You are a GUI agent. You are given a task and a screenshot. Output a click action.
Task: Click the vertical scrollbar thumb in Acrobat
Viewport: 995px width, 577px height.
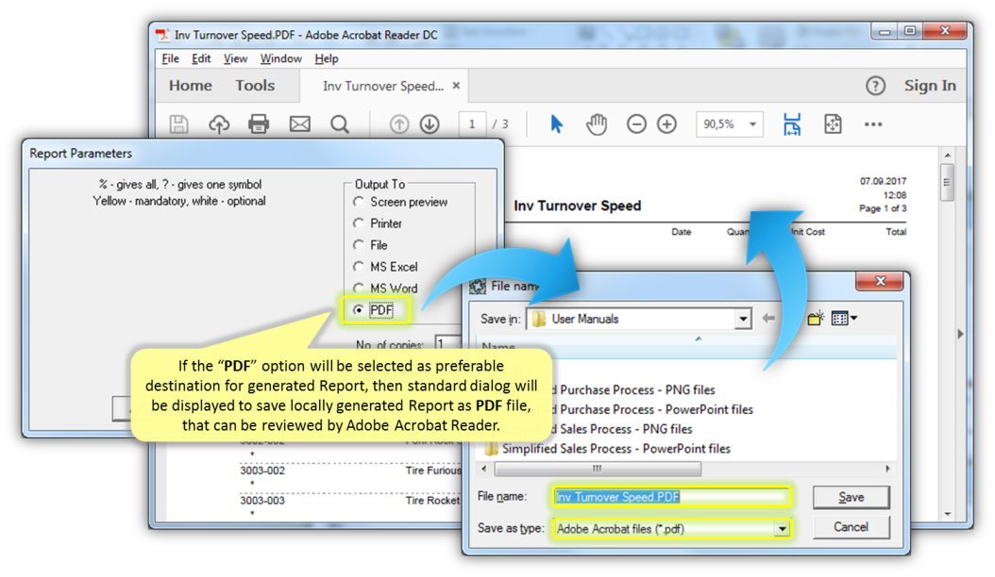[947, 182]
